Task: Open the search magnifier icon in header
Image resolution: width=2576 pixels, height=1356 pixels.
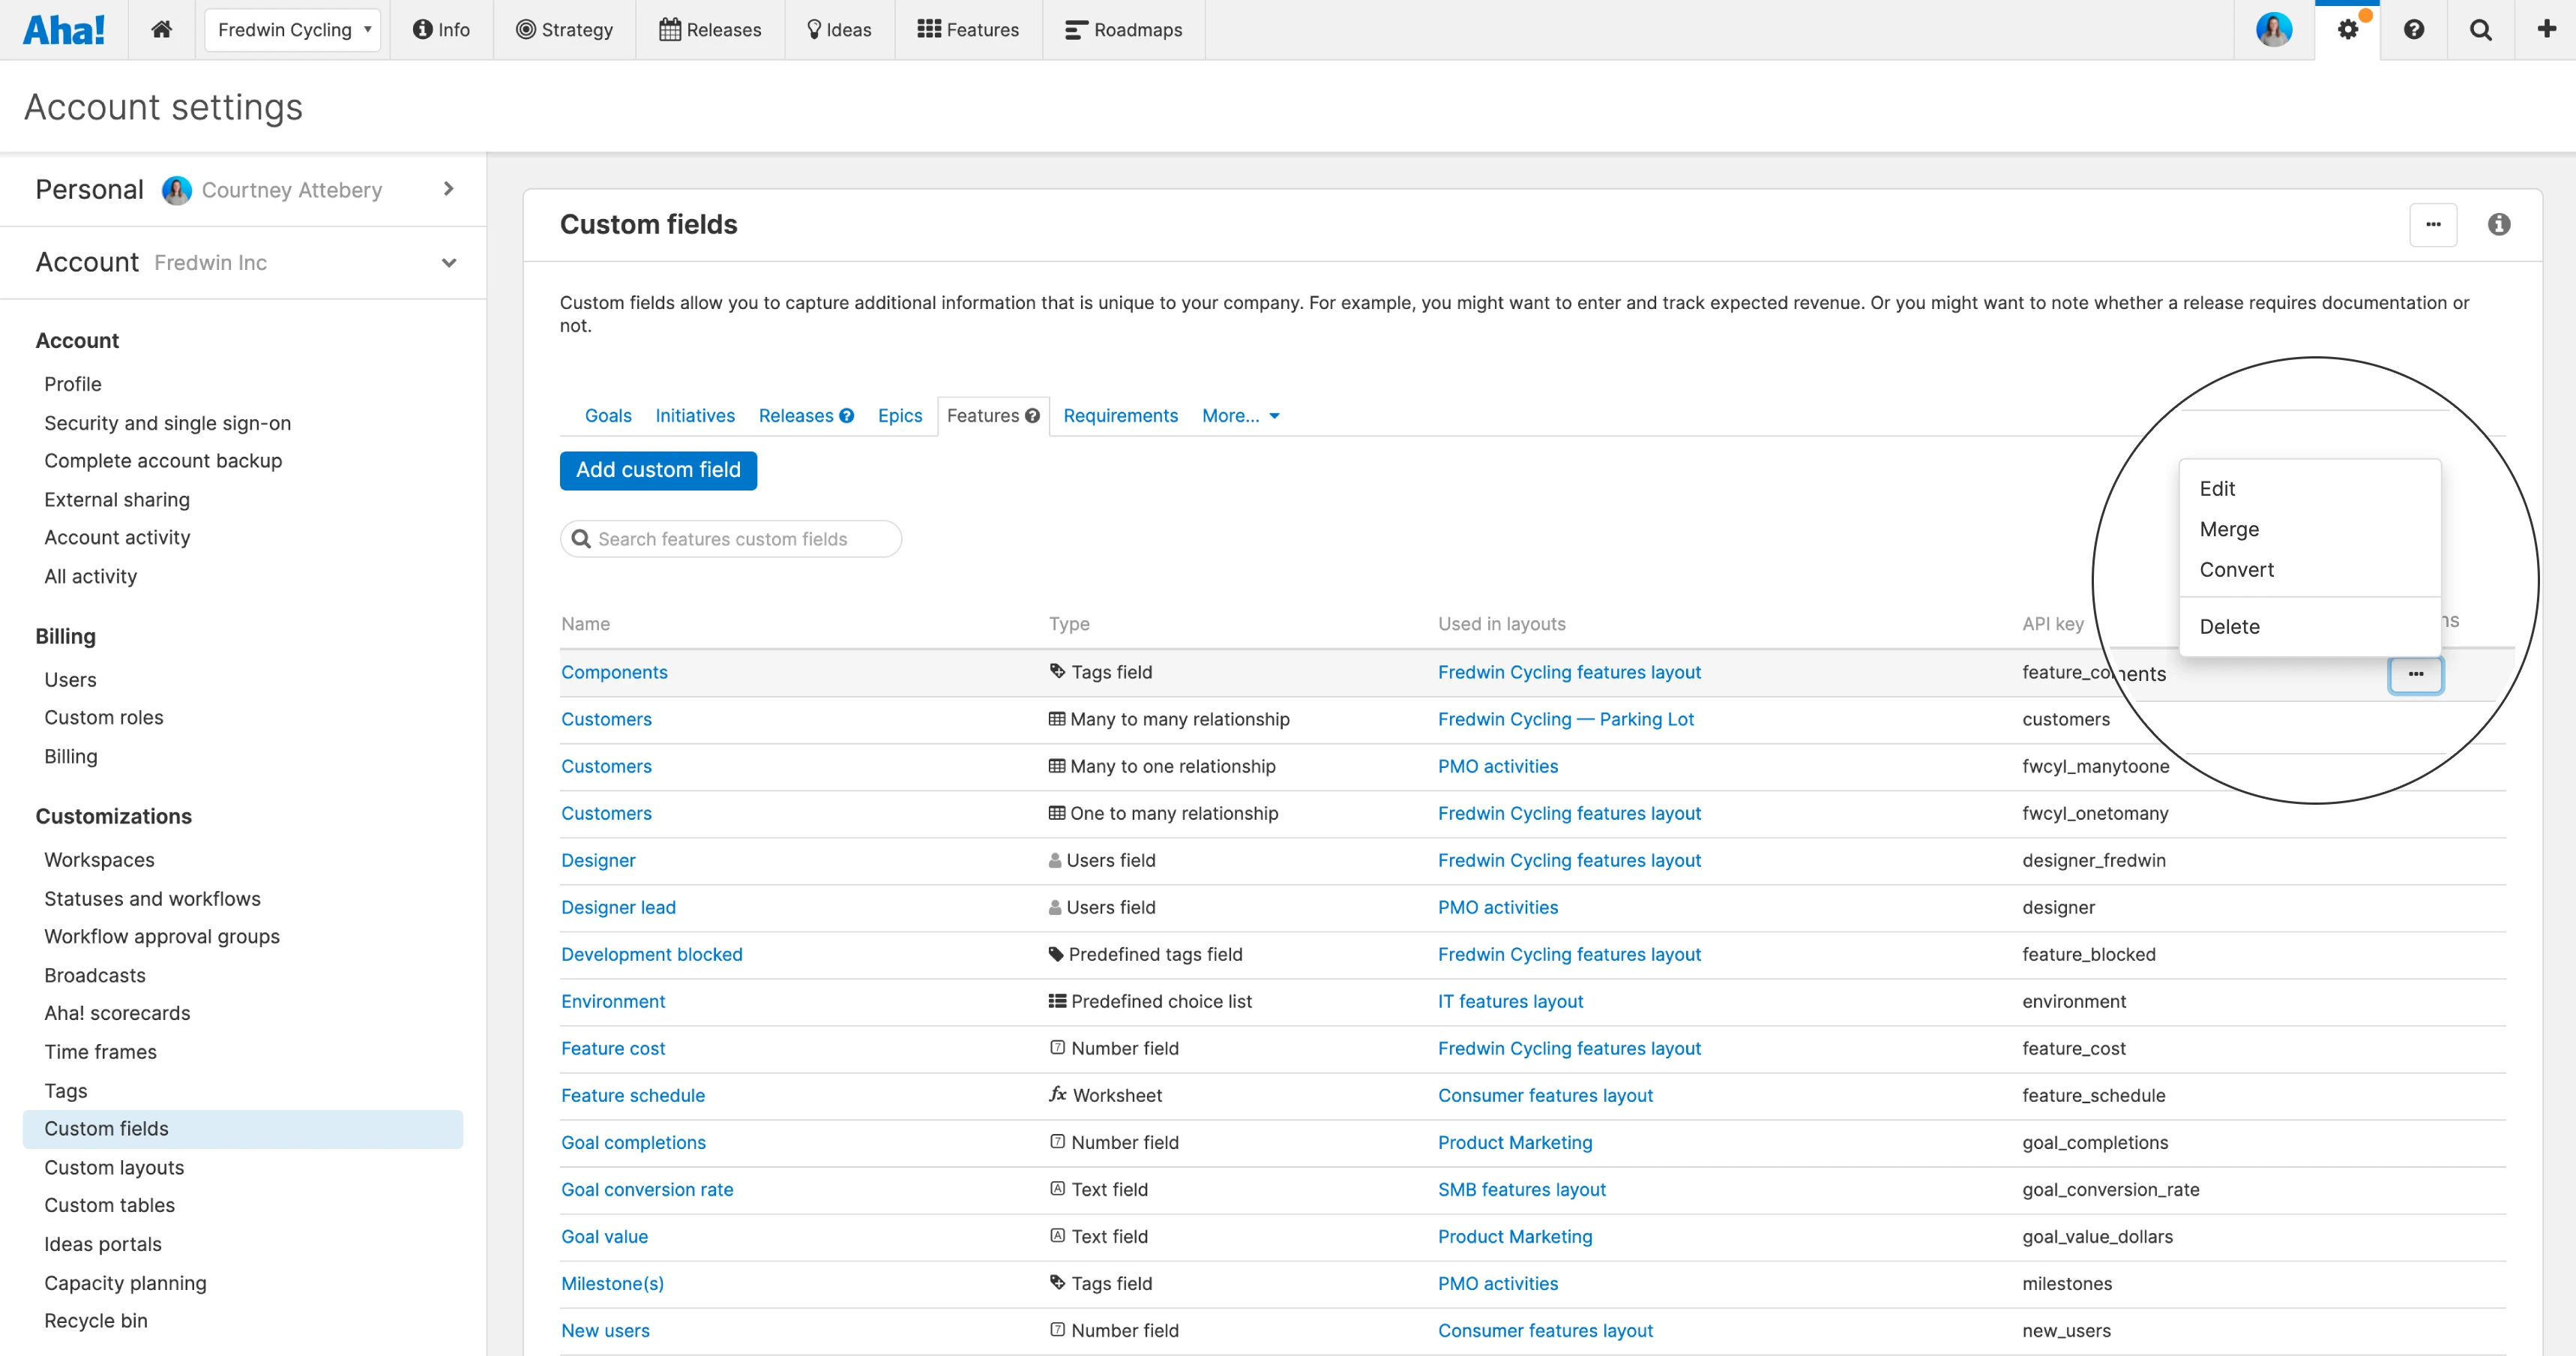Action: (2480, 30)
